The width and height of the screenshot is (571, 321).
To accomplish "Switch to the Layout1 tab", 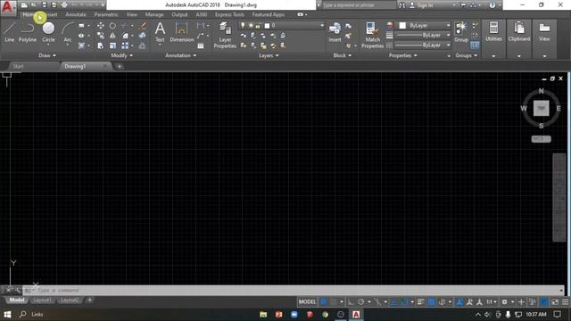I will 42,300.
